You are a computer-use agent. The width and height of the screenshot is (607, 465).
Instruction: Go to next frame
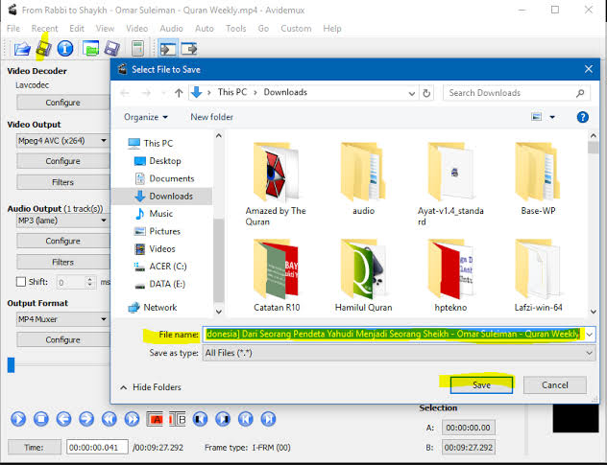(x=86, y=419)
